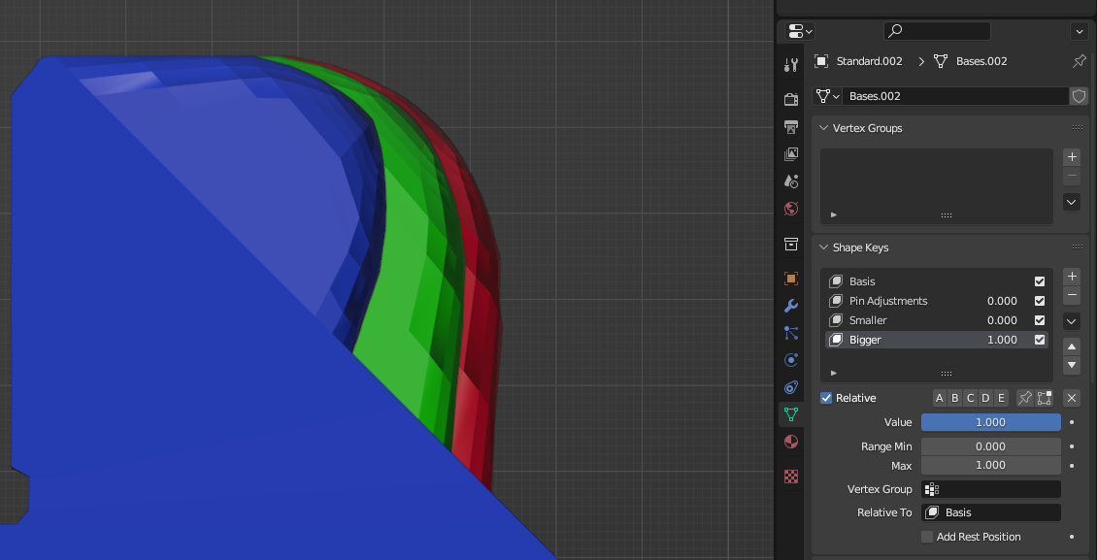
Task: Open the Relative To Basis dropdown
Action: click(x=990, y=512)
